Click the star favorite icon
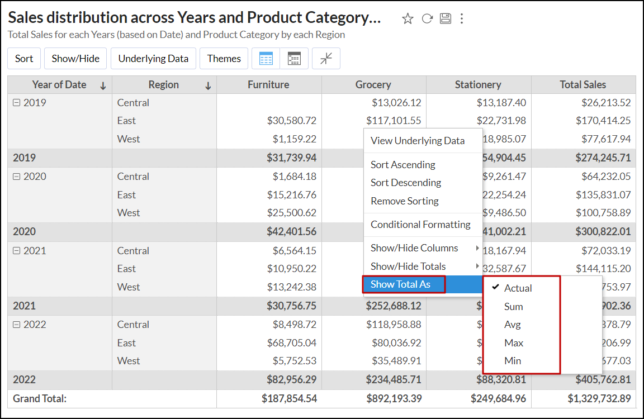The width and height of the screenshot is (644, 419). (408, 19)
